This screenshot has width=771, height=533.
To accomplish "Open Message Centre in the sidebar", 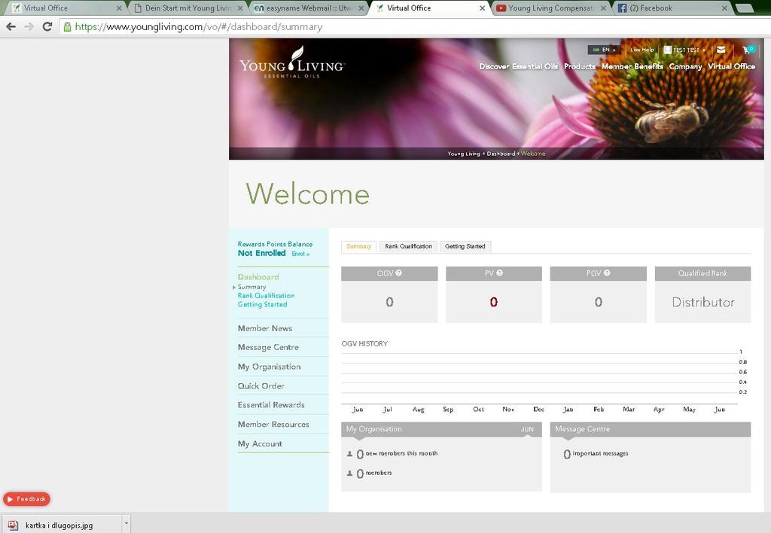I will coord(268,347).
